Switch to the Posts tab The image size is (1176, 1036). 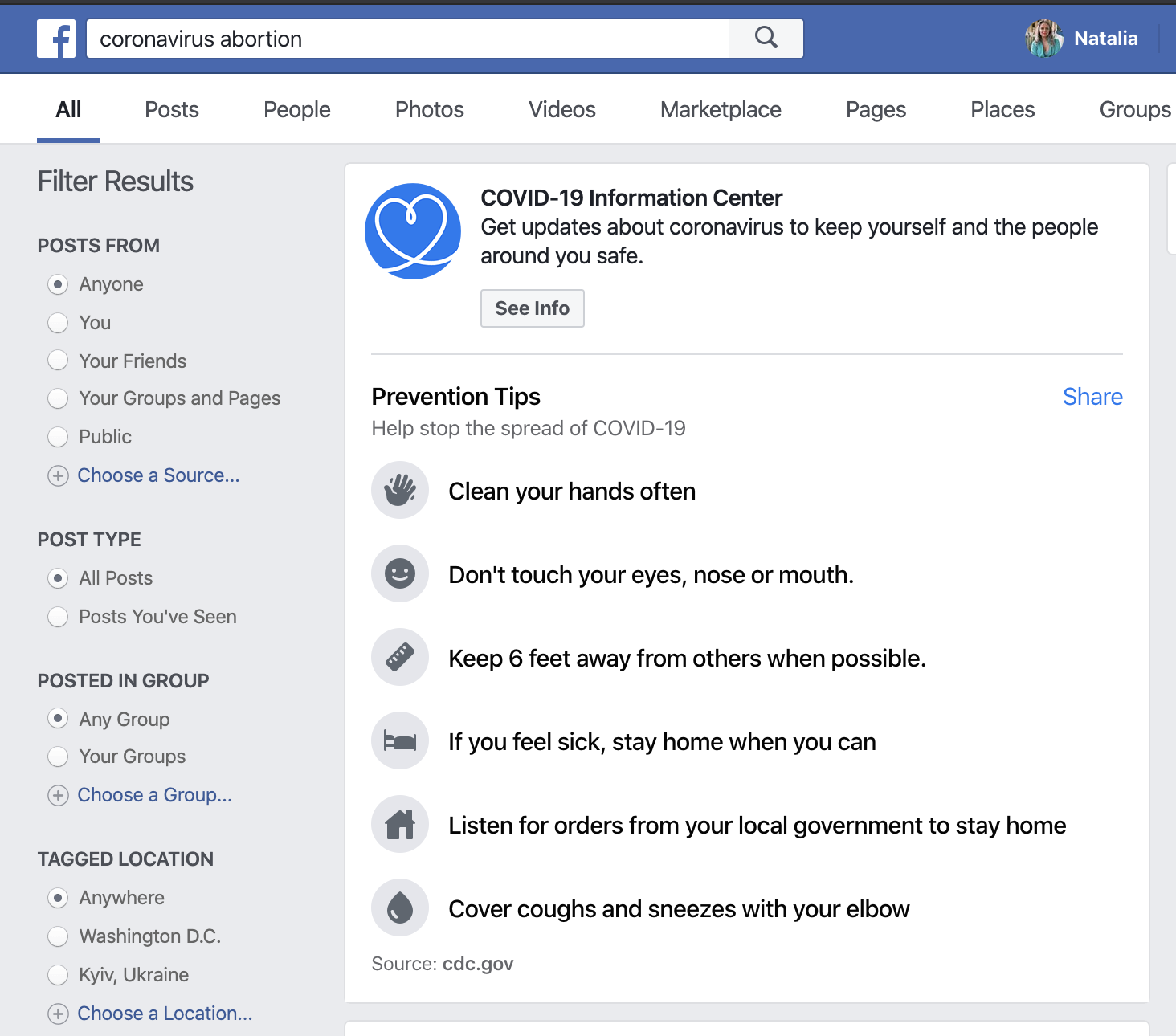click(172, 109)
